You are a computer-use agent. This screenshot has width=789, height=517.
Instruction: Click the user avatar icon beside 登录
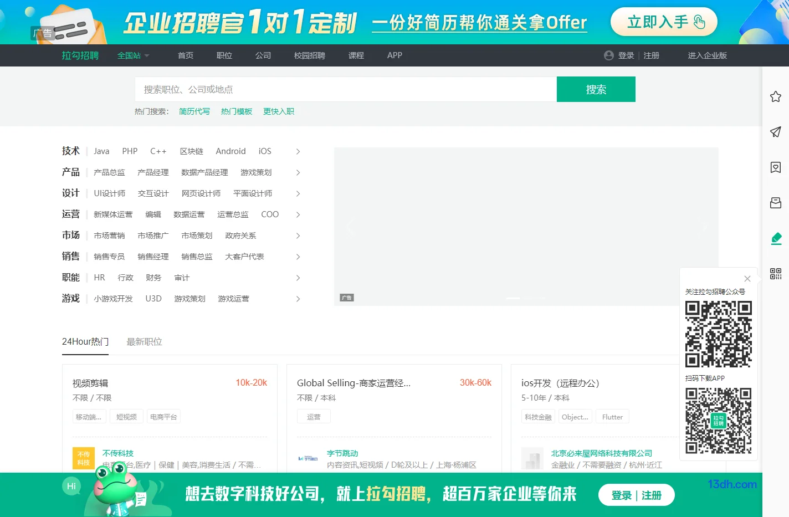point(609,55)
